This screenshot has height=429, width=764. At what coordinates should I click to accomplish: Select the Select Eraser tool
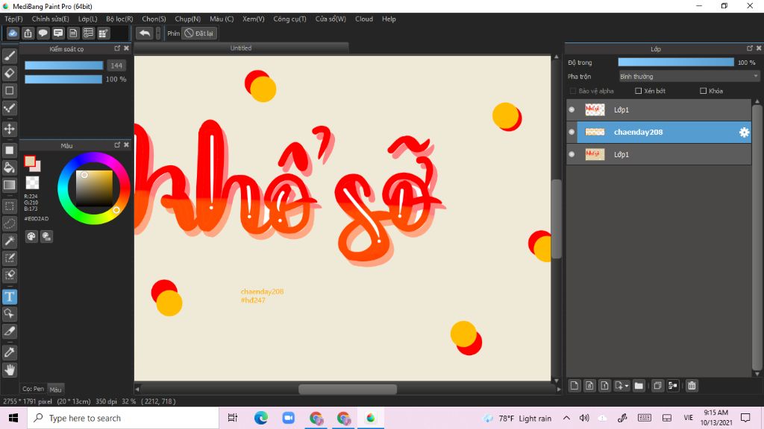point(9,275)
